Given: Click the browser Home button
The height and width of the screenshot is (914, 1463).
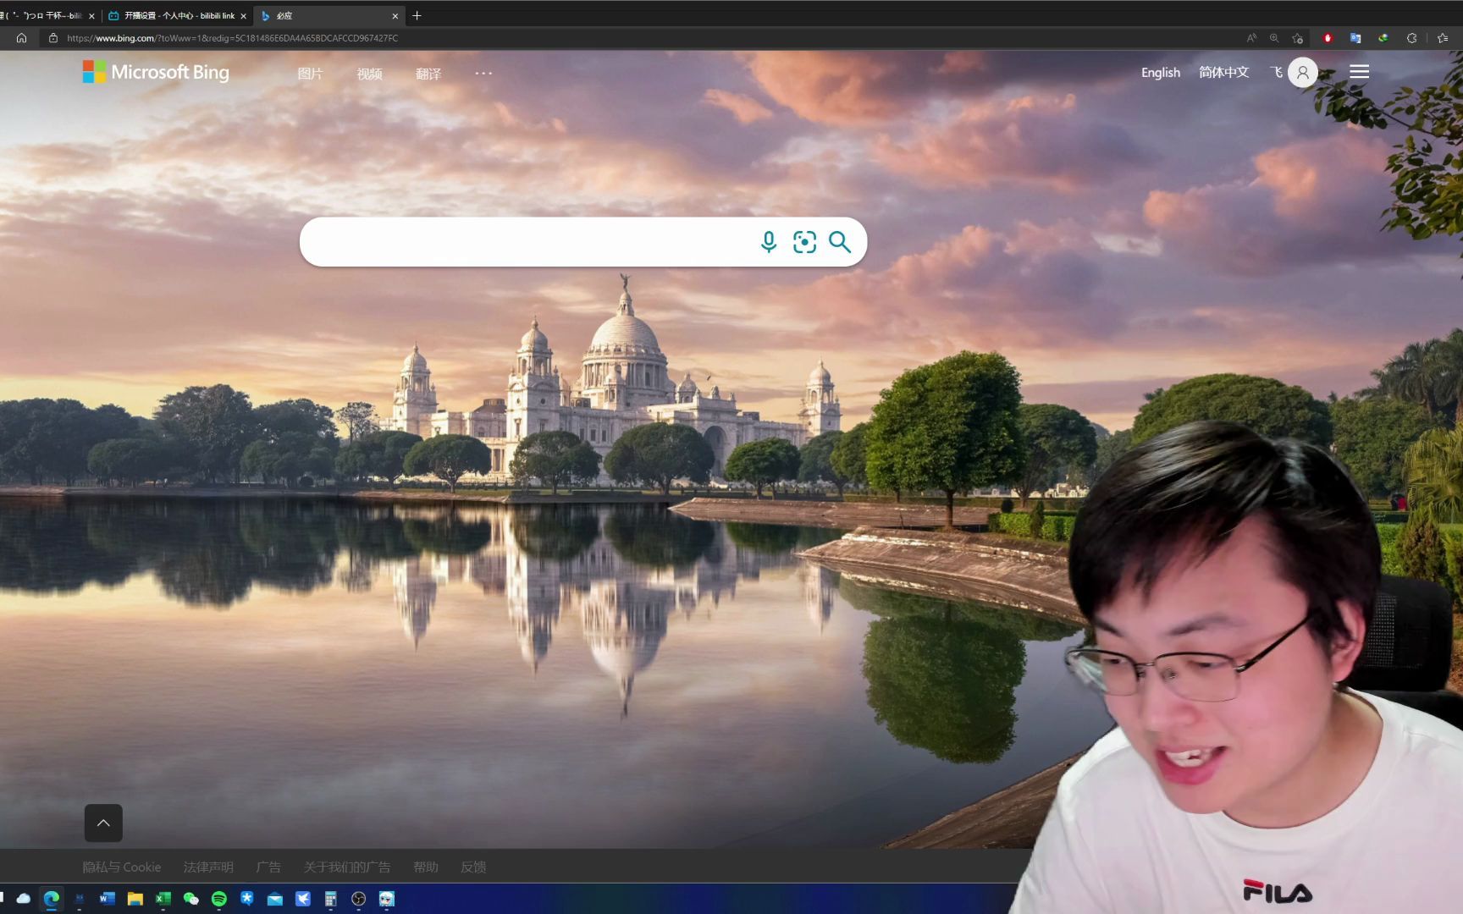Looking at the screenshot, I should click(21, 38).
